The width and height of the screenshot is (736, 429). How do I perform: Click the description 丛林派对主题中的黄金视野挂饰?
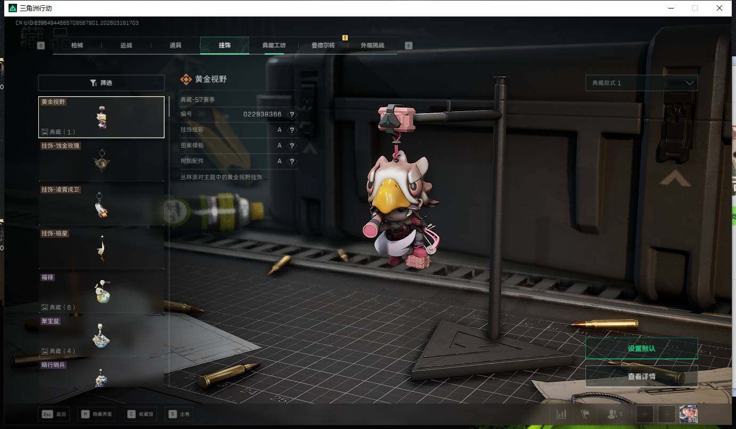[x=221, y=177]
